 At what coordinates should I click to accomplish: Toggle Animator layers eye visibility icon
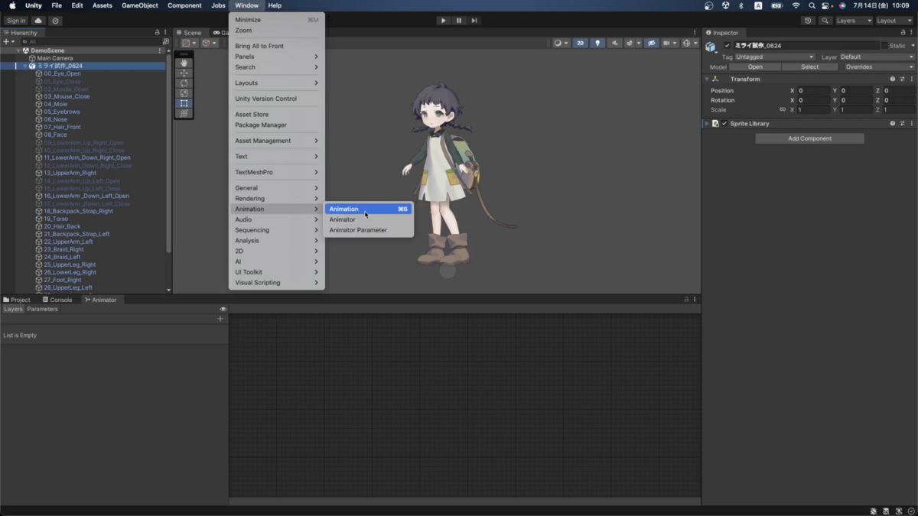pos(223,309)
